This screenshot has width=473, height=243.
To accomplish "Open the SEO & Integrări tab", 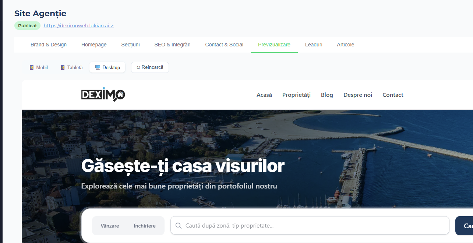I will point(172,44).
